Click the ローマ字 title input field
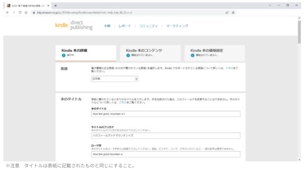The height and width of the screenshot is (170, 307). point(165,154)
